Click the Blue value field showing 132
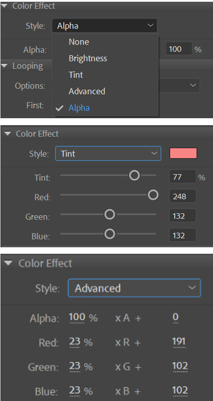 (183, 235)
